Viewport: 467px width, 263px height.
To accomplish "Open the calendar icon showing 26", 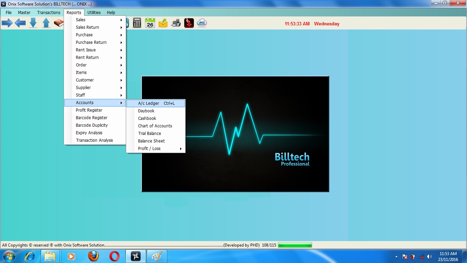I will (x=150, y=23).
